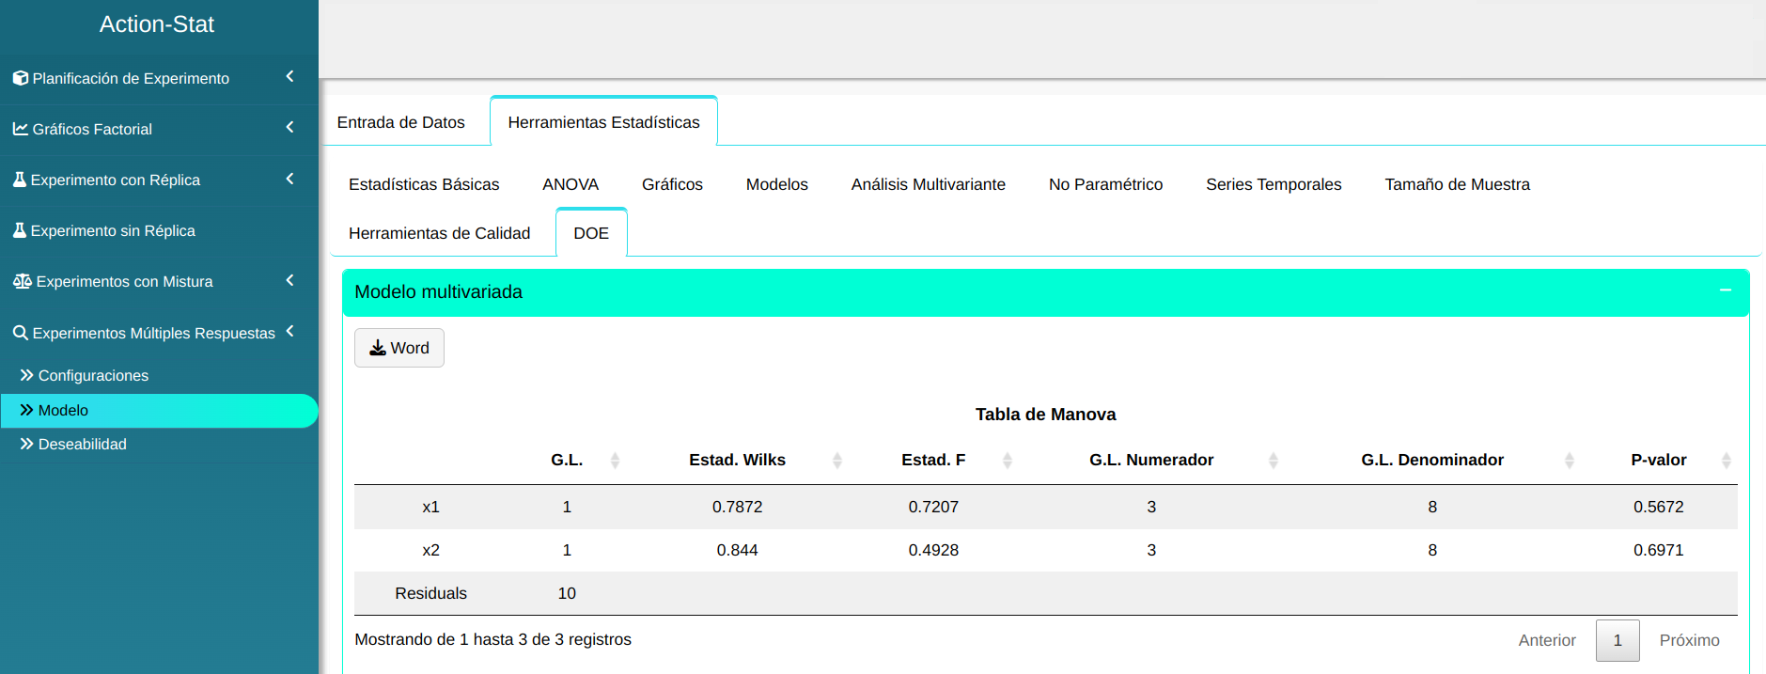The height and width of the screenshot is (674, 1766).
Task: Sort by Estad. Wilks column arrows
Action: tap(836, 460)
